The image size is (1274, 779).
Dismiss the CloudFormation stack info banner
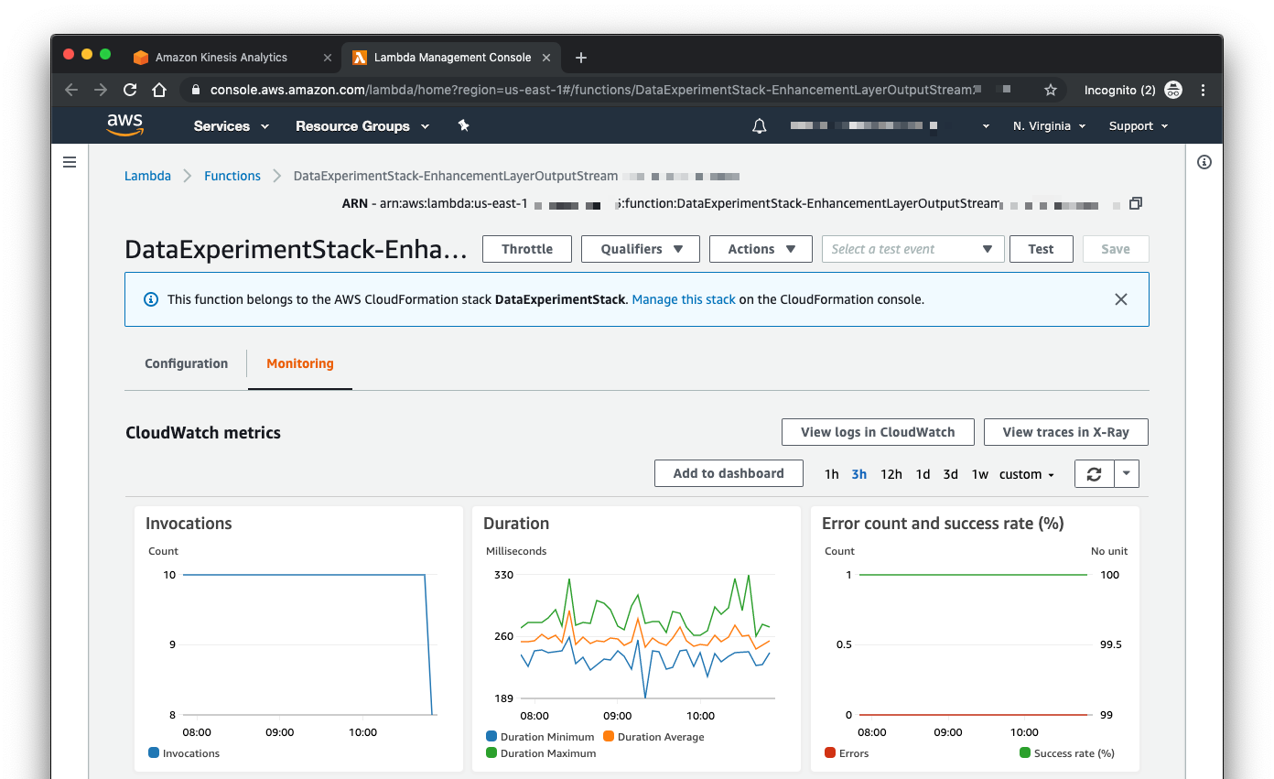click(1121, 299)
